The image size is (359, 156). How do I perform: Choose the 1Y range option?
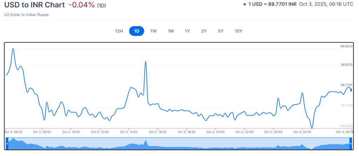(x=188, y=31)
